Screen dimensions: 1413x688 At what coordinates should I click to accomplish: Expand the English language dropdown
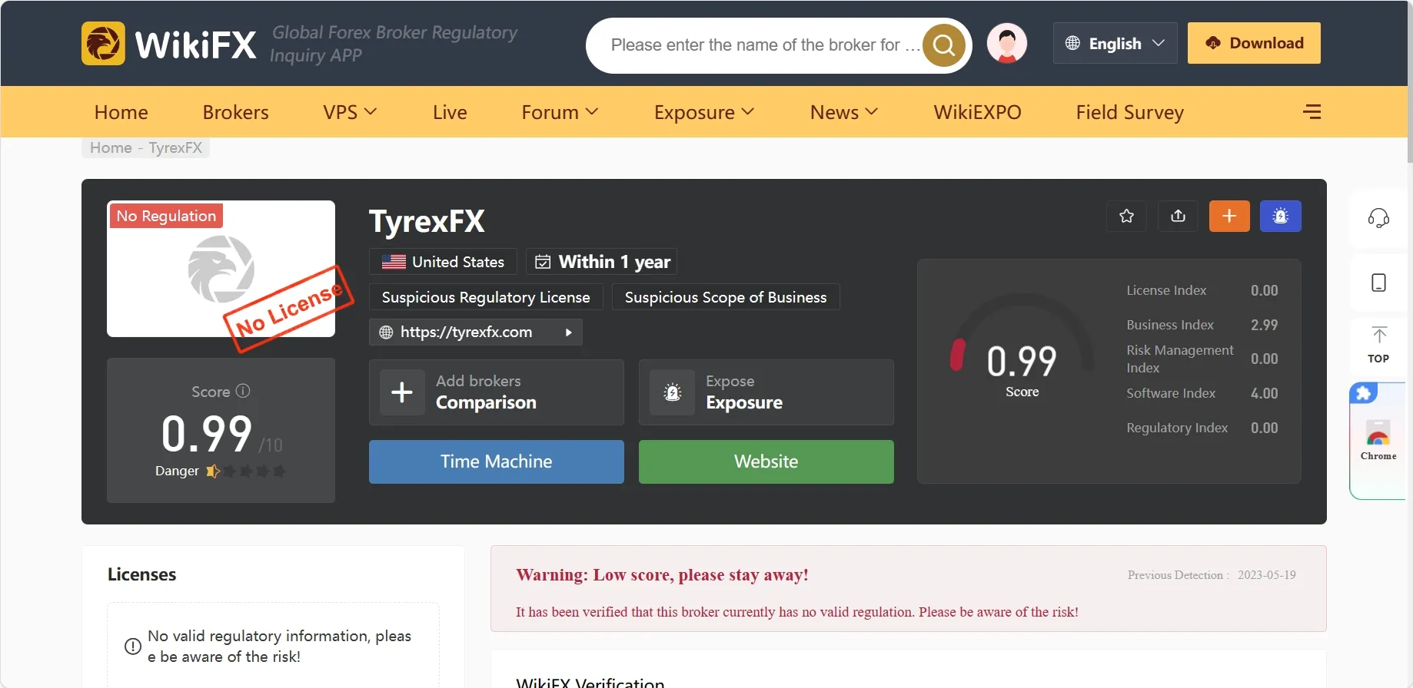pyautogui.click(x=1115, y=43)
